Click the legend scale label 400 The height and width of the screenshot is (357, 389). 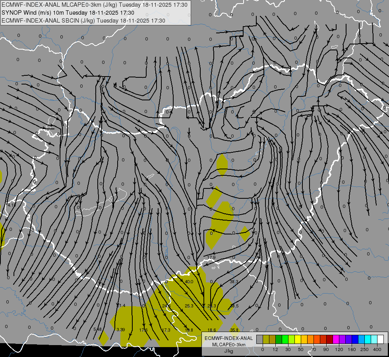[377, 349]
